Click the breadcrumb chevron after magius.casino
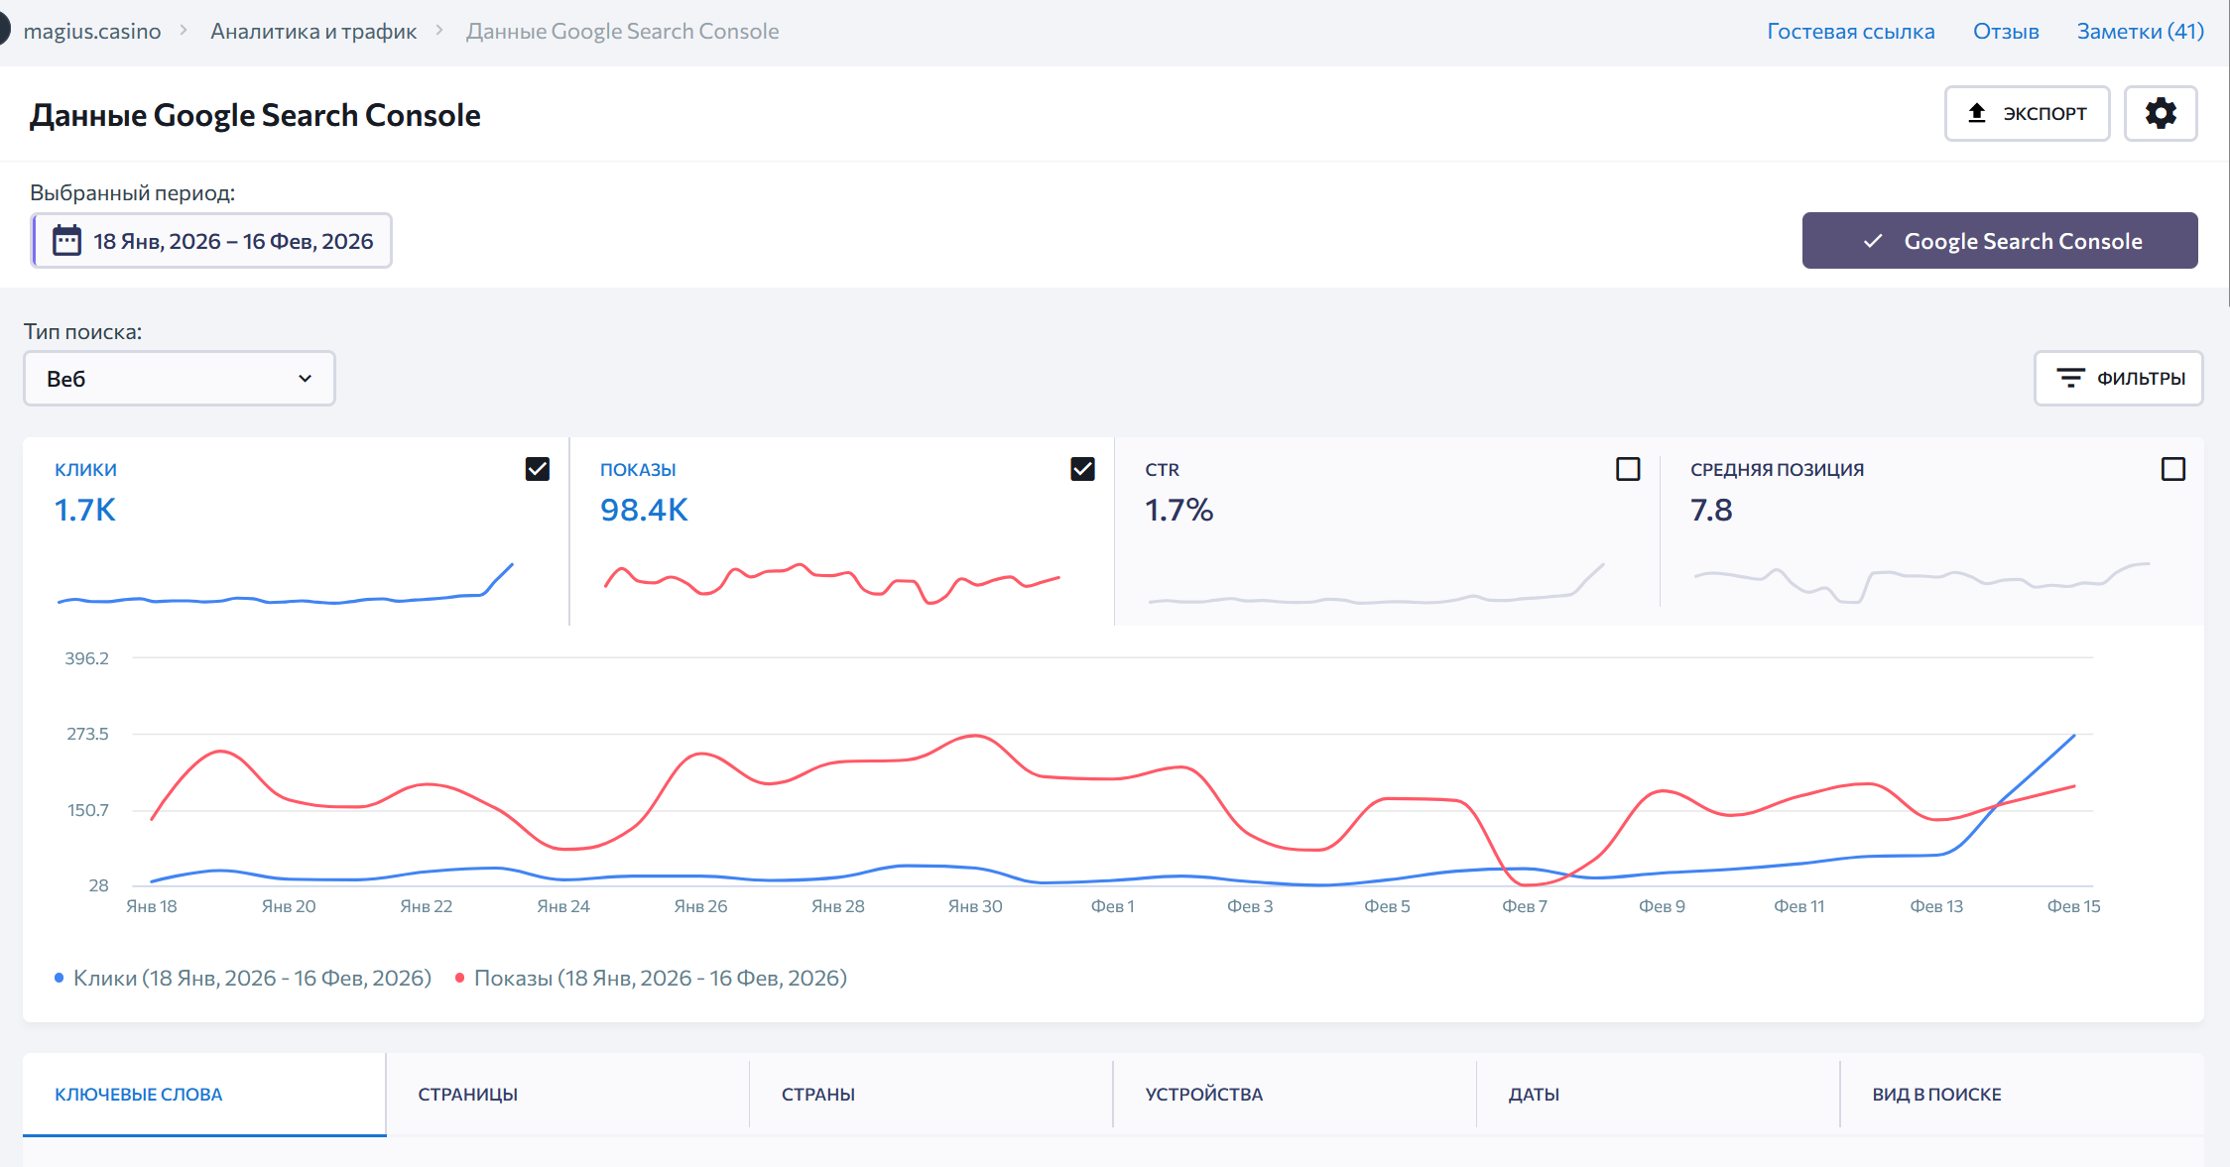The height and width of the screenshot is (1167, 2230). click(x=184, y=31)
